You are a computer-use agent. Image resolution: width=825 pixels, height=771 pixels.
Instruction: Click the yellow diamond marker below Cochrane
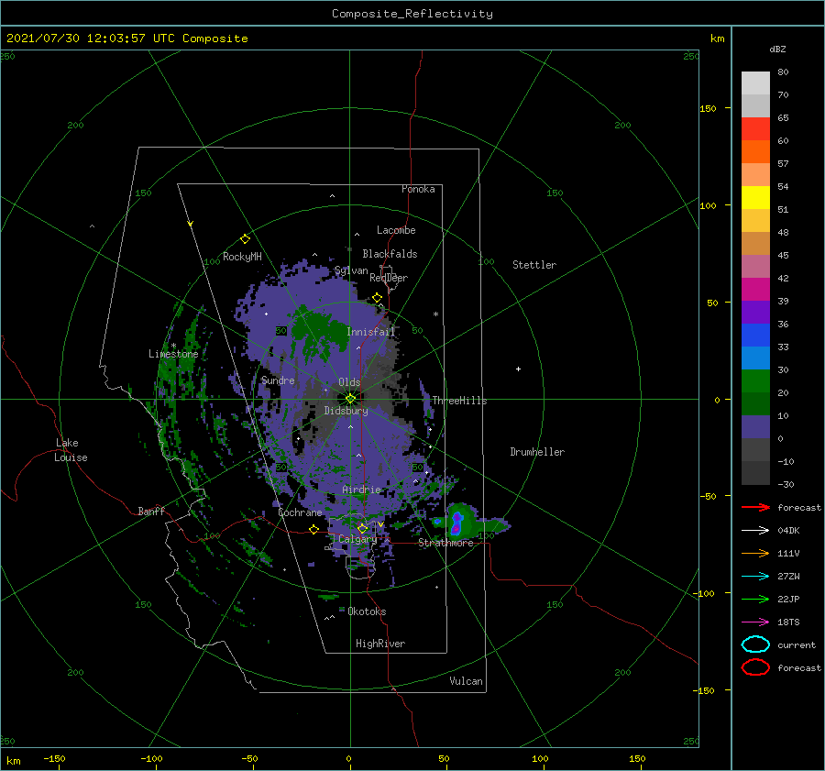[x=313, y=529]
